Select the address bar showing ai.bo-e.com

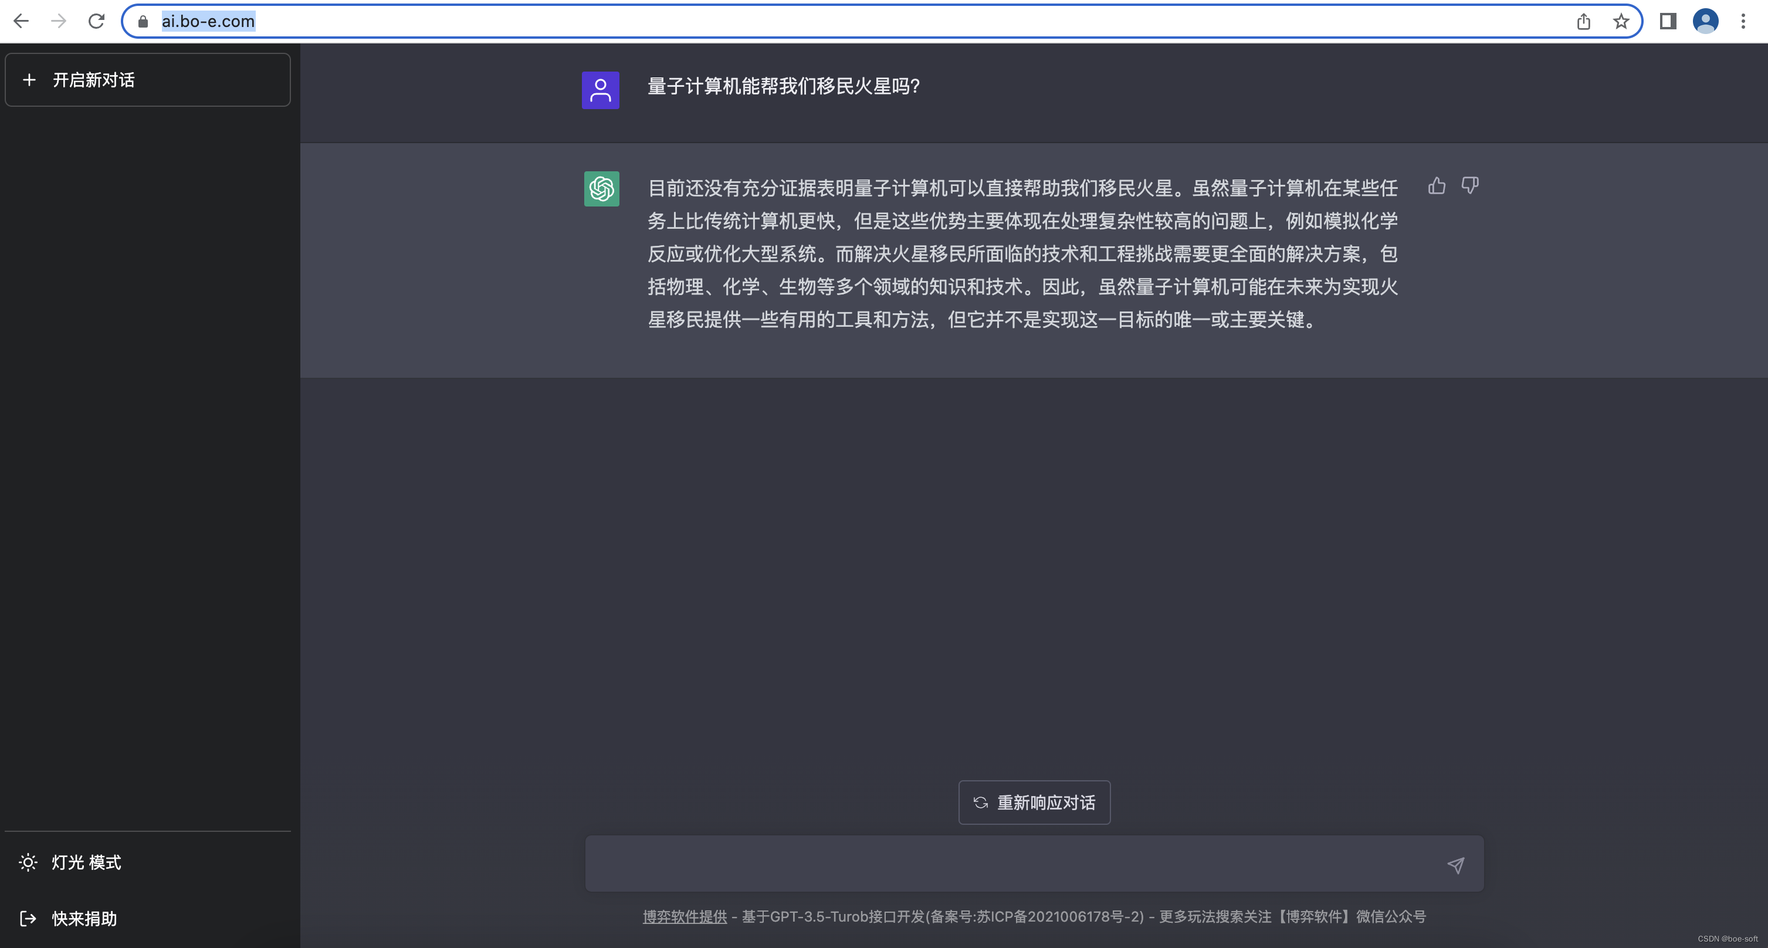881,21
